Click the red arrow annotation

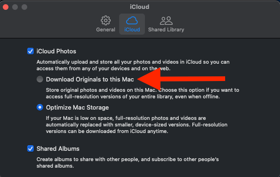[181, 79]
